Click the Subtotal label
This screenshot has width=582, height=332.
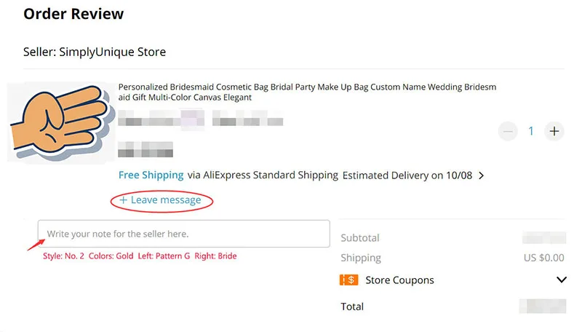pos(359,237)
